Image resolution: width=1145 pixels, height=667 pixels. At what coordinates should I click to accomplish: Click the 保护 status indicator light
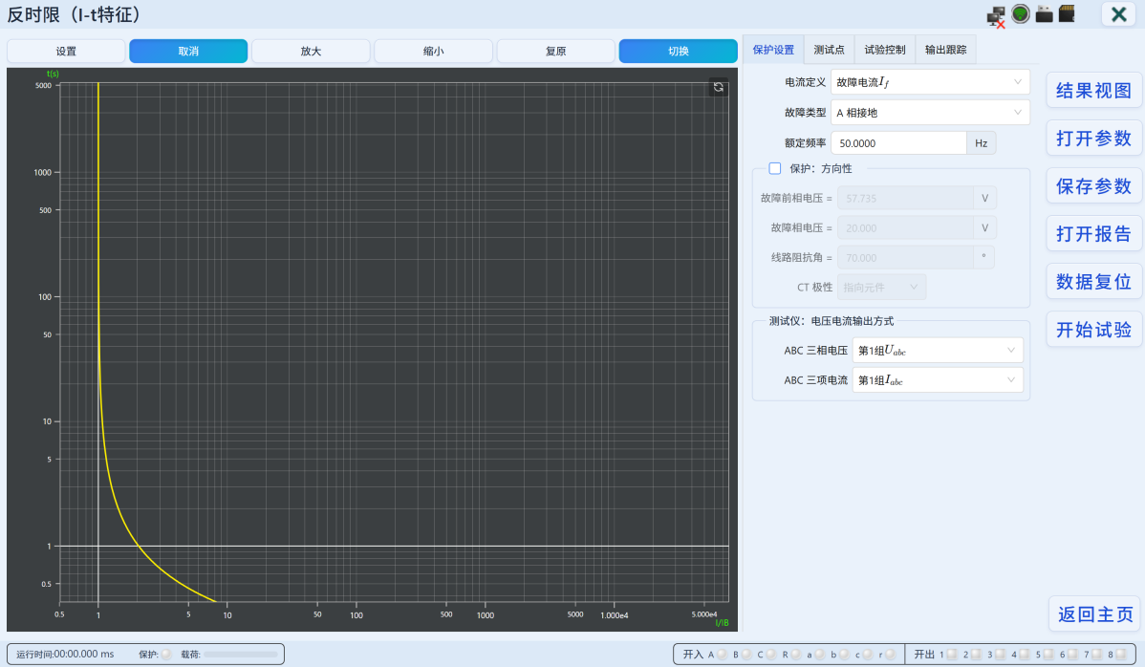point(166,654)
